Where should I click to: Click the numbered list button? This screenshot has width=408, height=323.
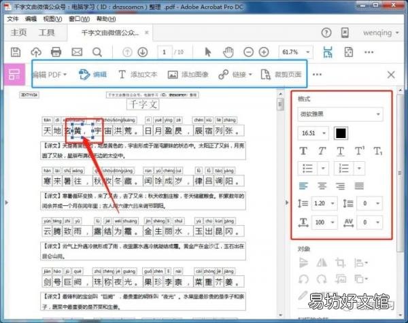coord(343,169)
